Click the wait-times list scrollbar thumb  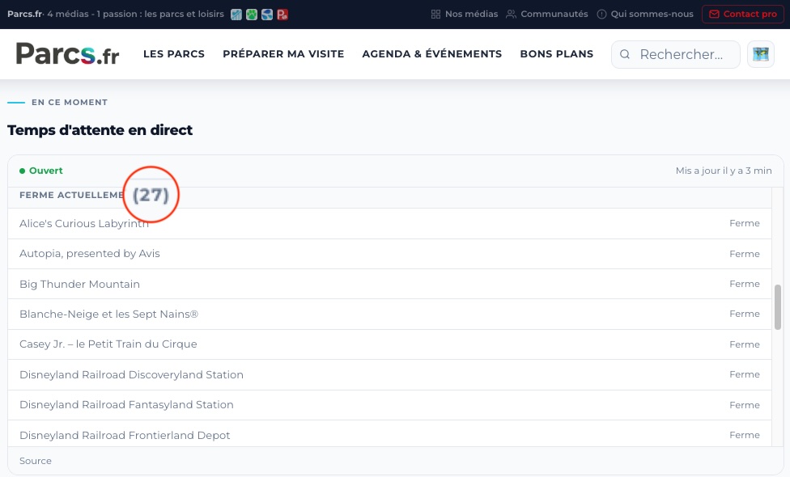(777, 307)
